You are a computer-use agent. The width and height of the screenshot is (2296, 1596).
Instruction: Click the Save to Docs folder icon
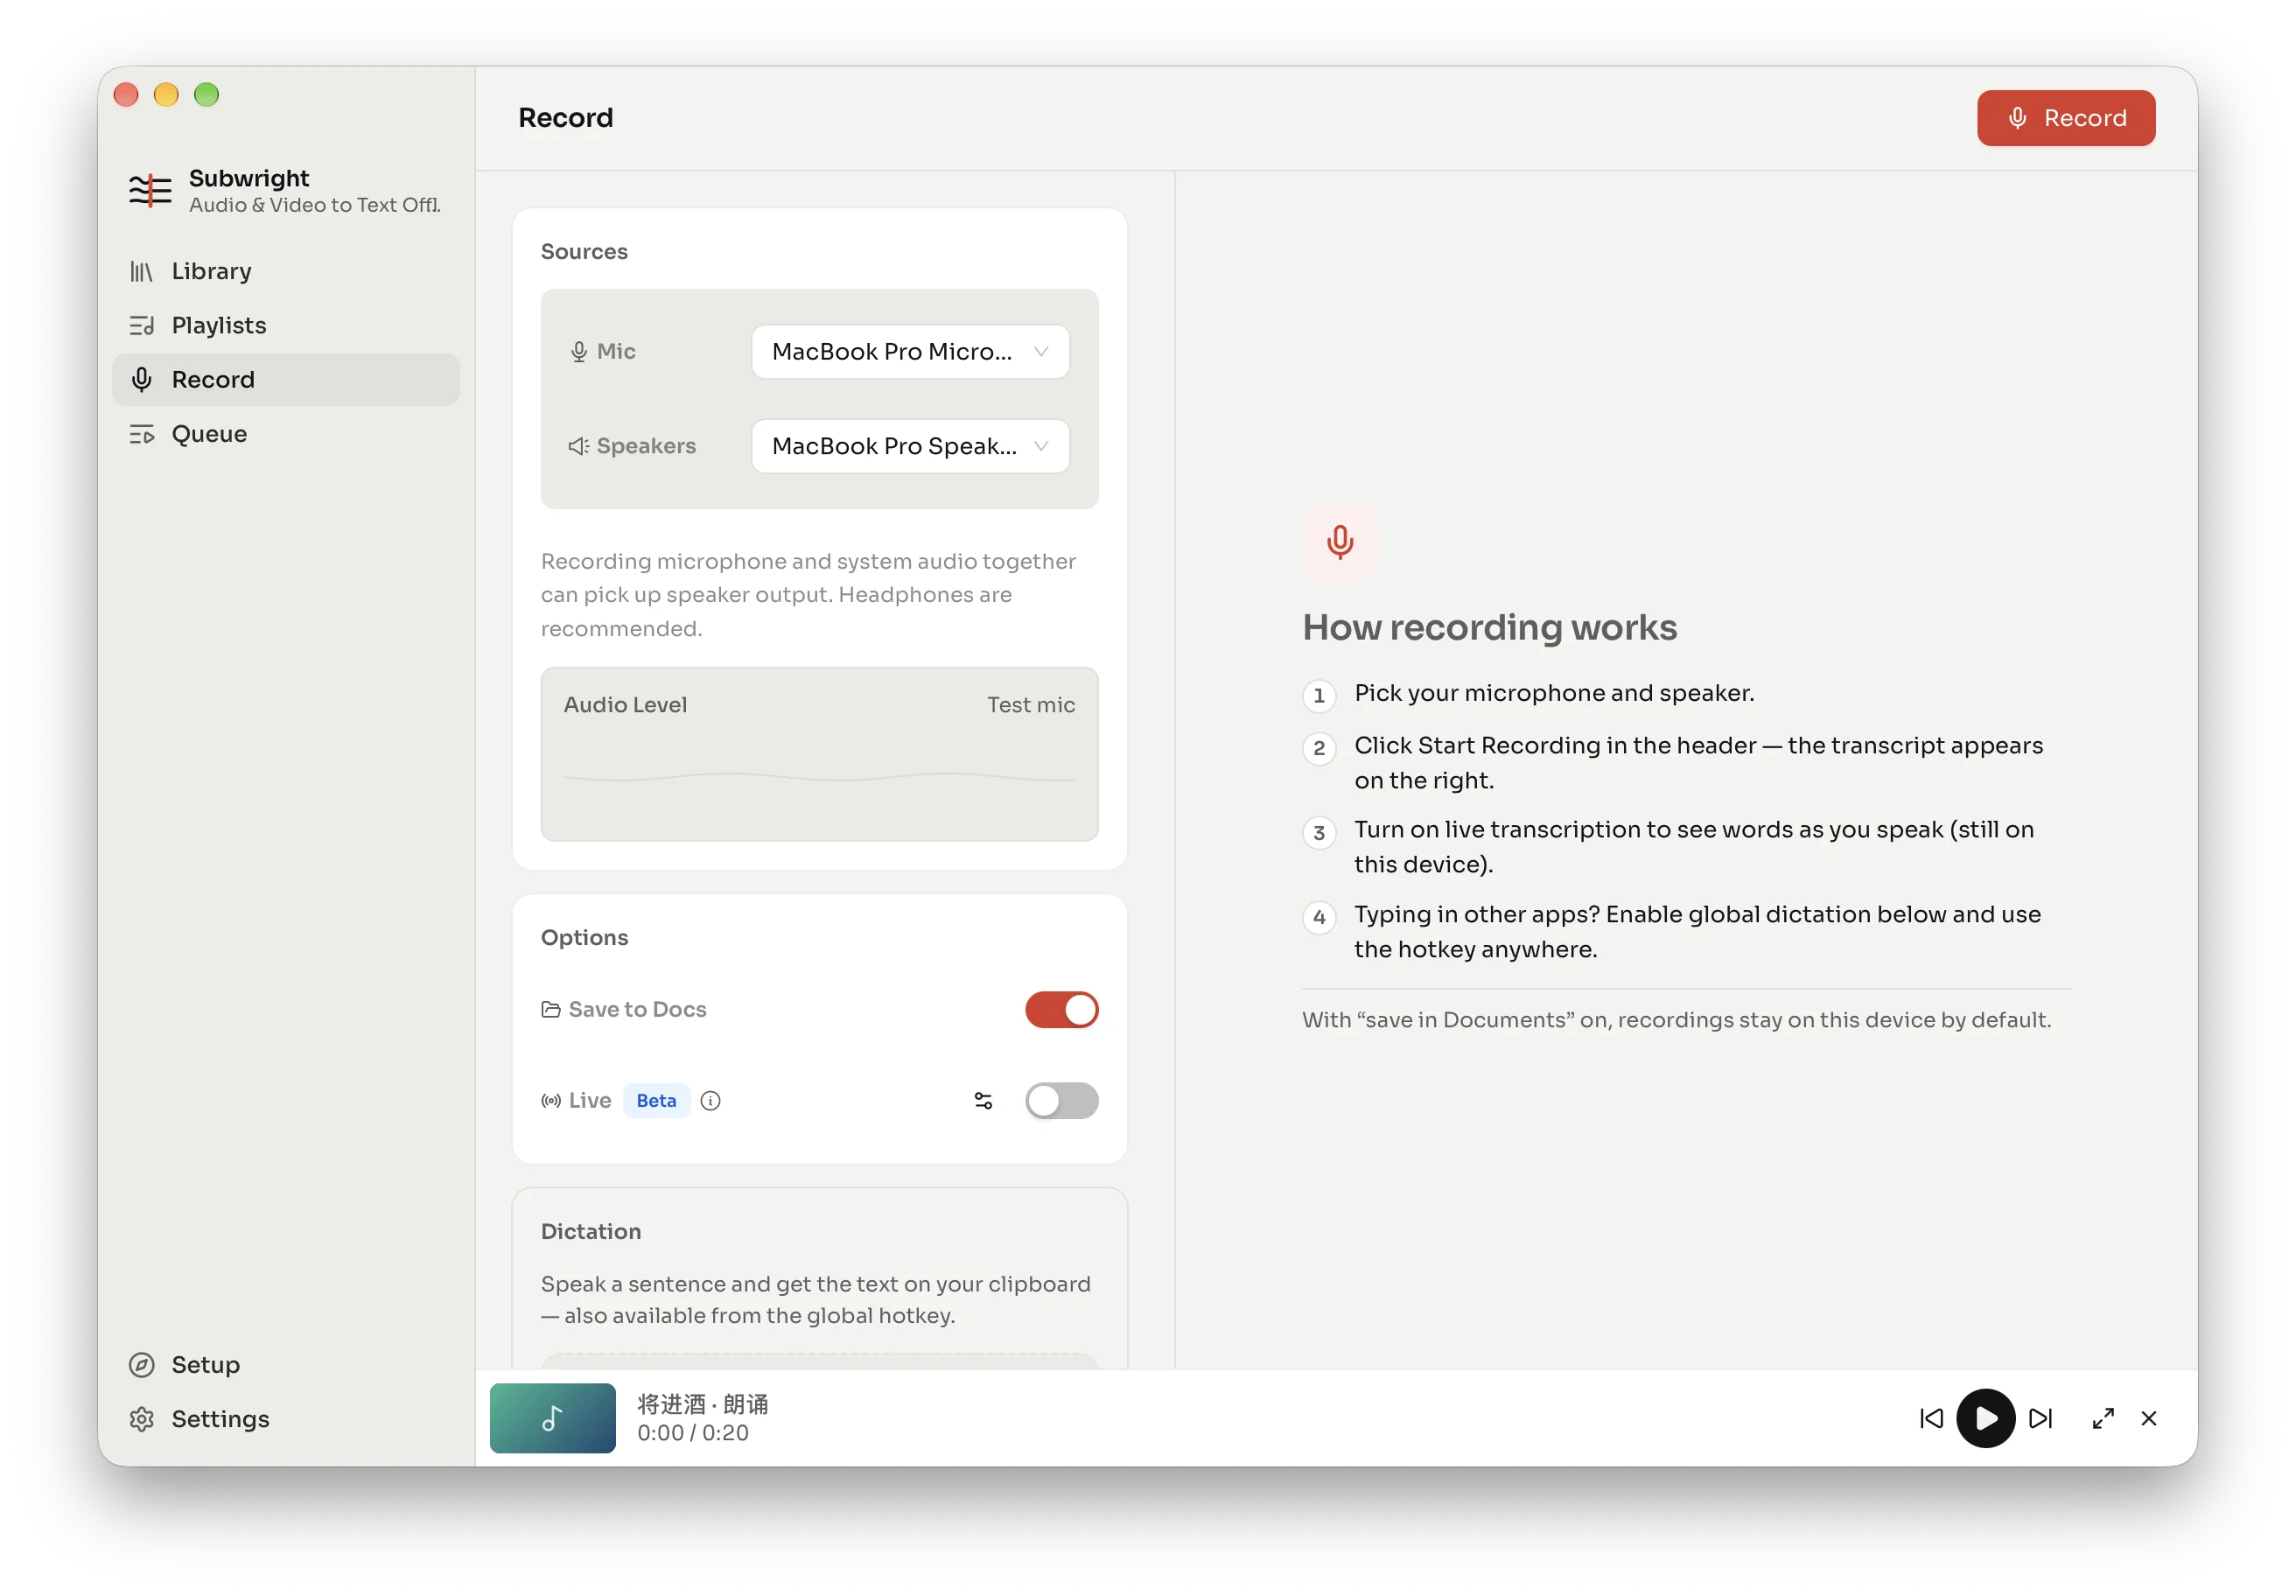pos(551,1009)
